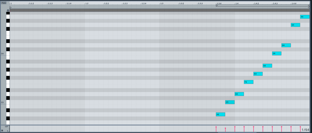The height and width of the screenshot is (133, 312).
Task: Toggle the Fold button
Action: click(4, 3)
